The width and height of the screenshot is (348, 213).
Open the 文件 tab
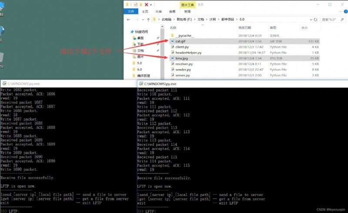coord(131,12)
